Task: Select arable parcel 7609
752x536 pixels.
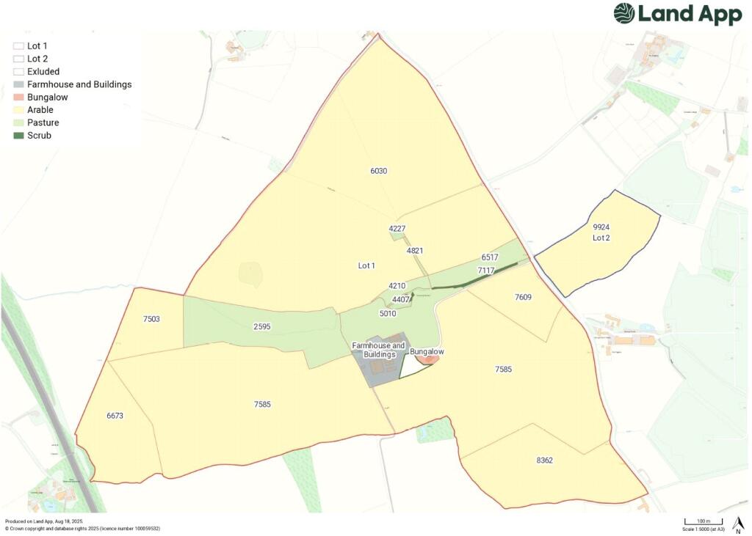Action: (x=523, y=297)
